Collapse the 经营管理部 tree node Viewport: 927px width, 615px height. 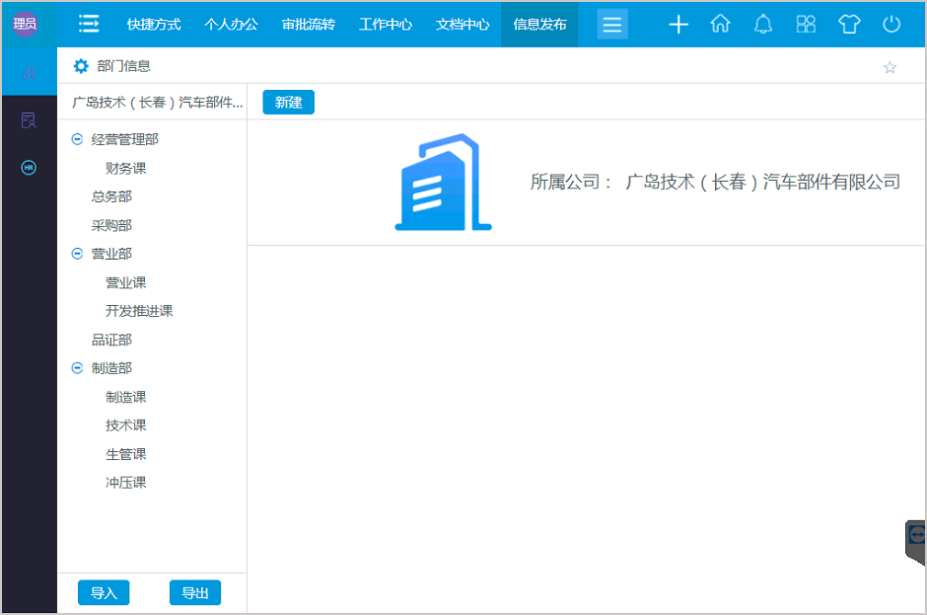77,139
